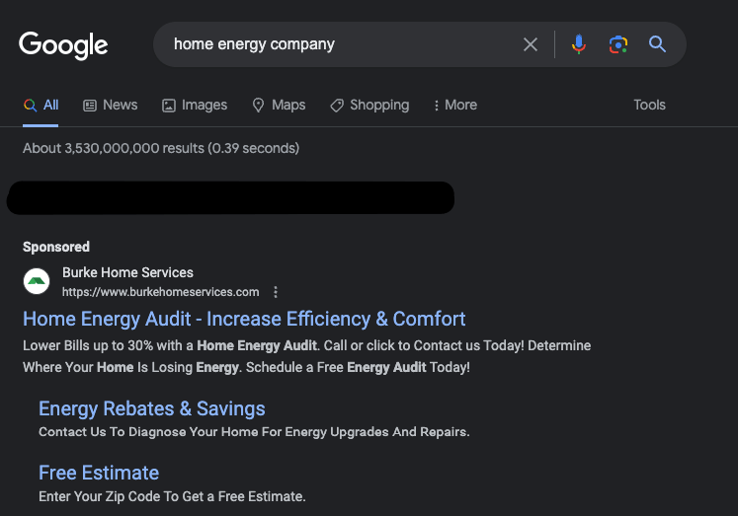Switch to the News tab
The image size is (738, 516).
110,105
